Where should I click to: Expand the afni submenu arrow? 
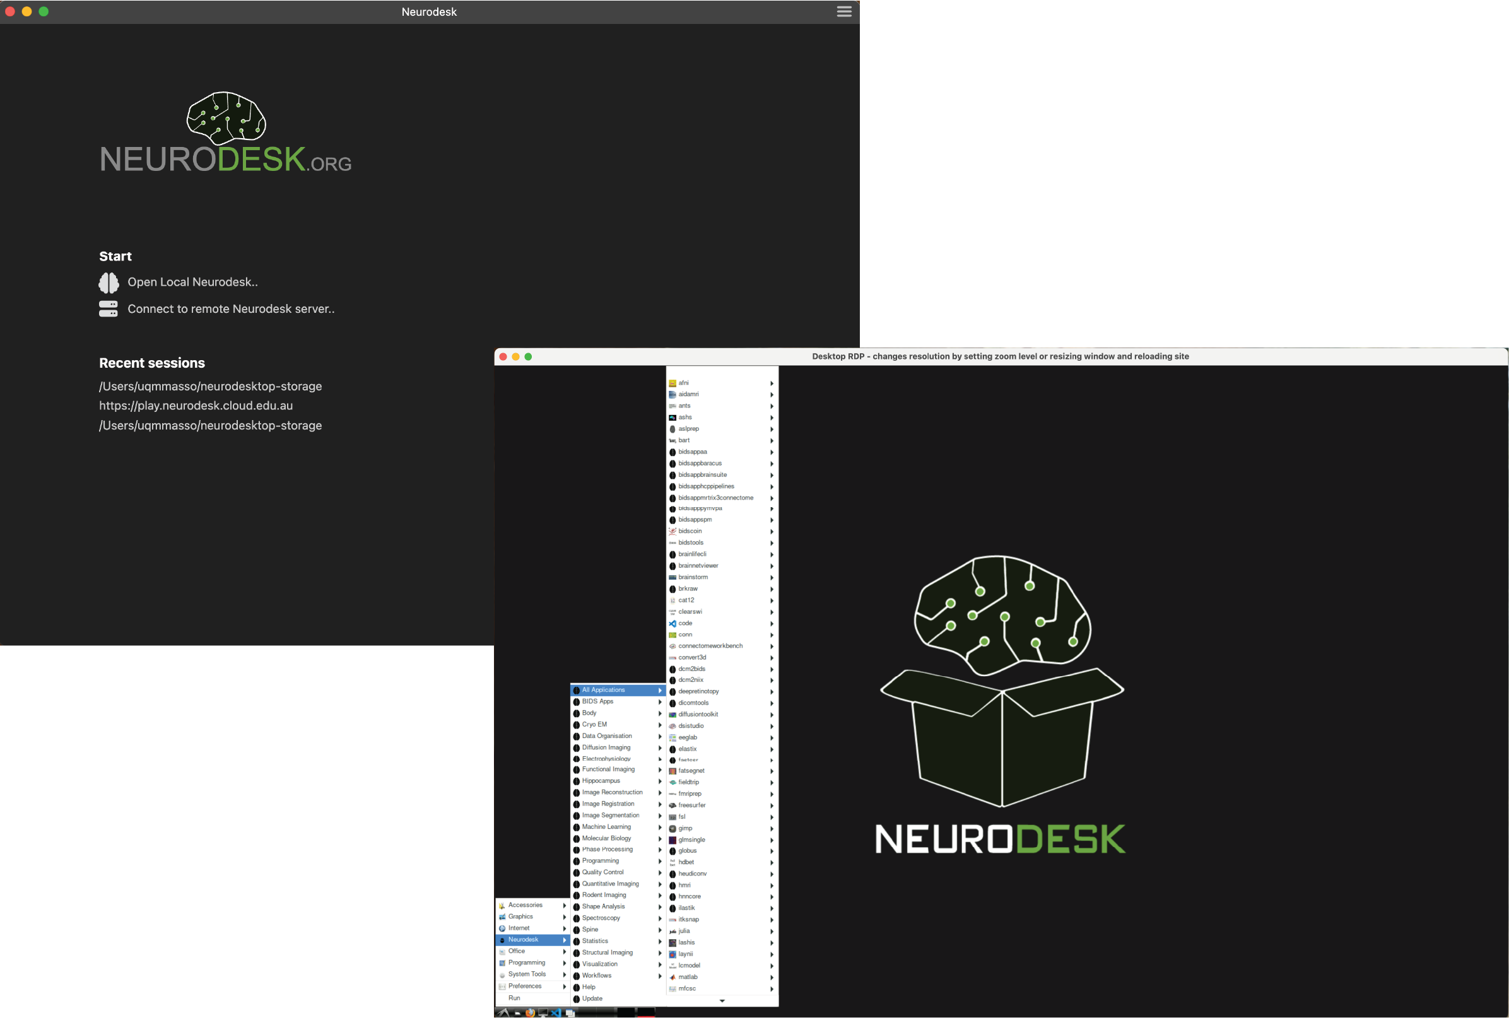[x=772, y=383]
